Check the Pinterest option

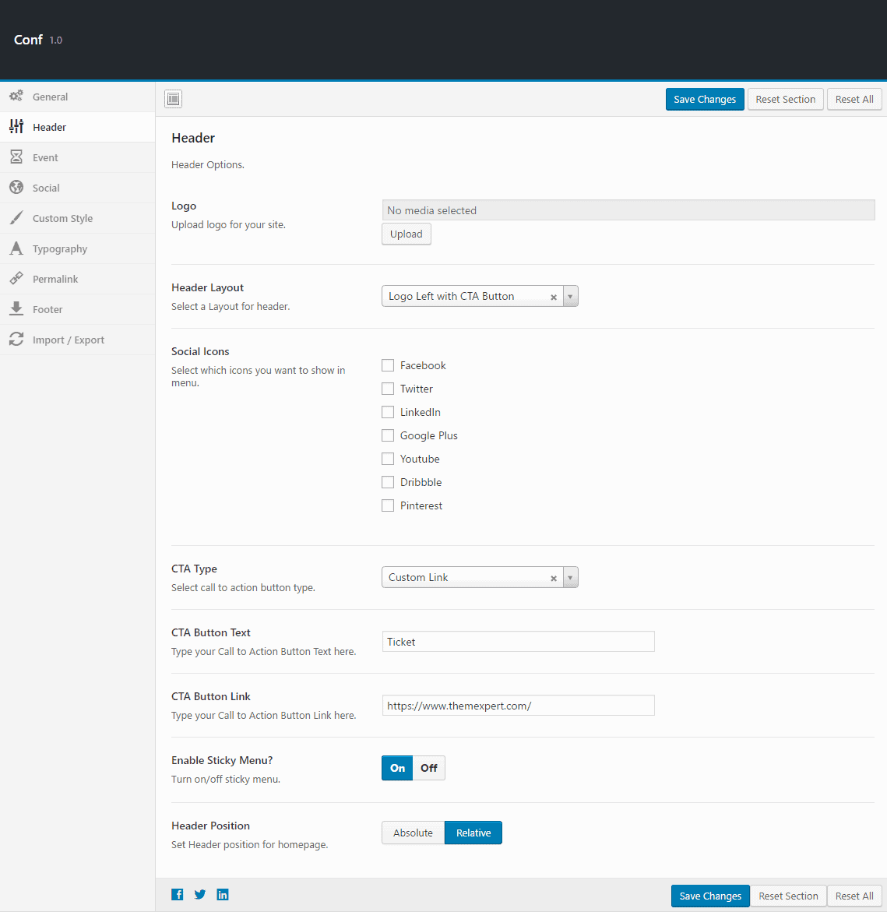[x=388, y=505]
